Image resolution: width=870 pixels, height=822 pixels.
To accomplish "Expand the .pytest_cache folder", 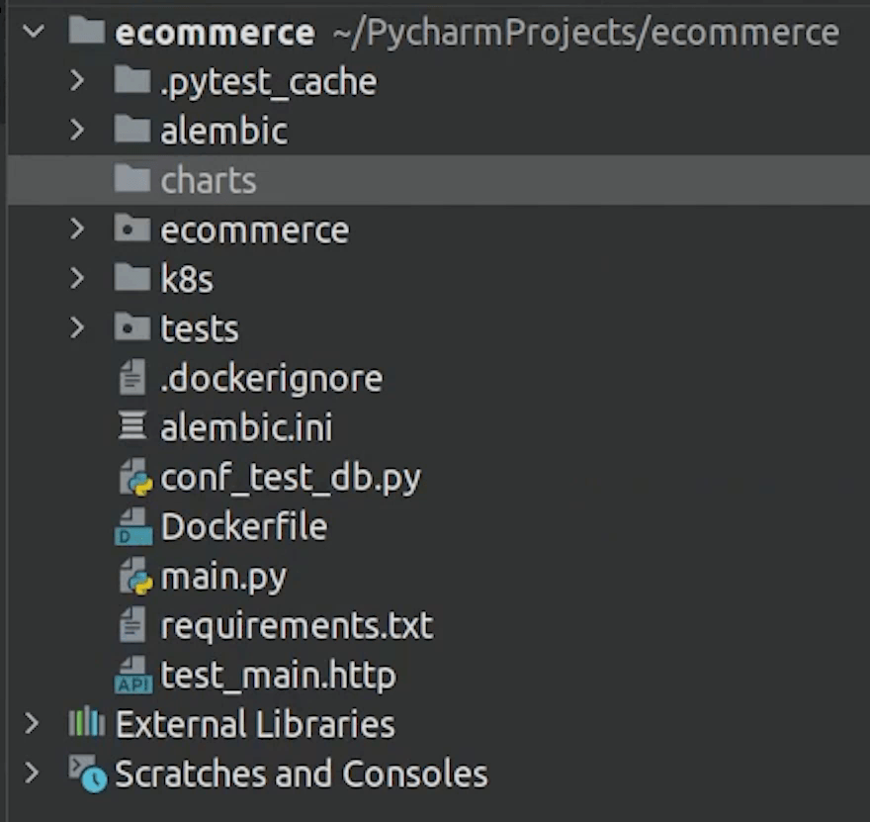I will [77, 81].
